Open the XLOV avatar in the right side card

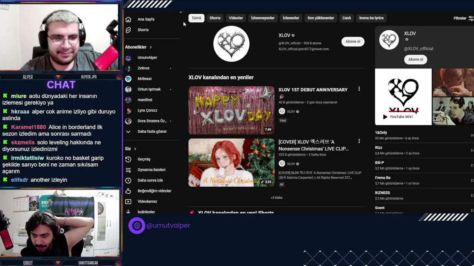(x=389, y=40)
